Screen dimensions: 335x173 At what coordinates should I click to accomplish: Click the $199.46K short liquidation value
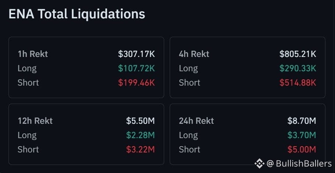pos(137,83)
